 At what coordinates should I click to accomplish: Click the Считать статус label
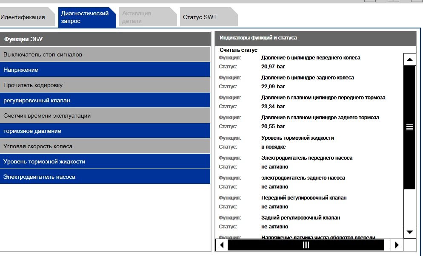(x=238, y=50)
